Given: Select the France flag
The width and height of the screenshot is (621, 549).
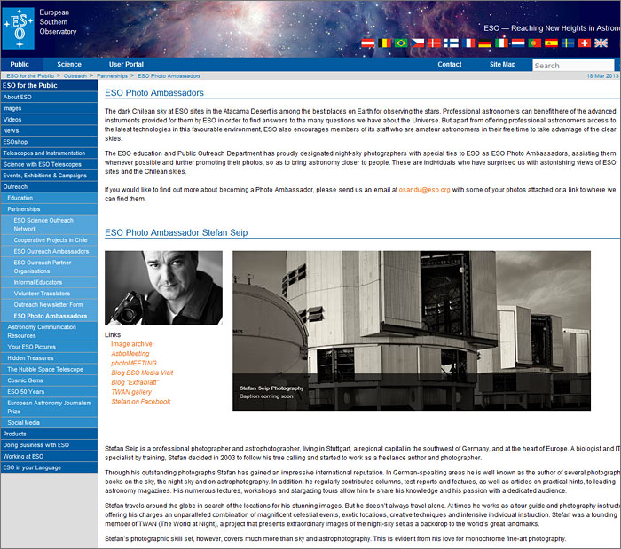Looking at the screenshot, I should pos(468,43).
